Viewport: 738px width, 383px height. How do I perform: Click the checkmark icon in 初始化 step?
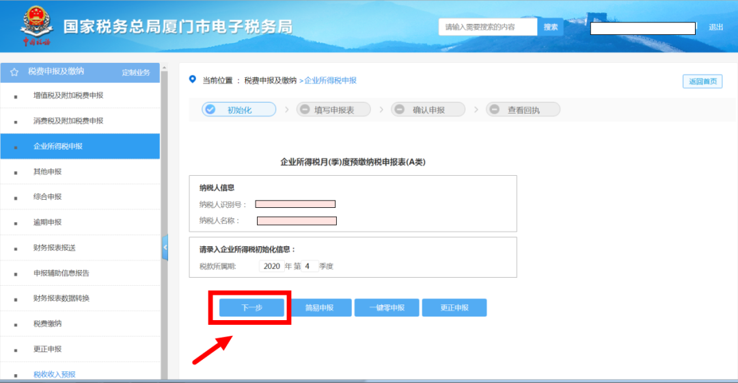[210, 109]
